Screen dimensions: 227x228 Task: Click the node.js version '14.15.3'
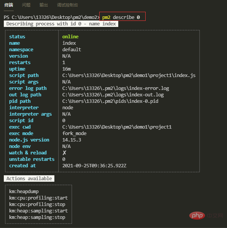(x=72, y=140)
